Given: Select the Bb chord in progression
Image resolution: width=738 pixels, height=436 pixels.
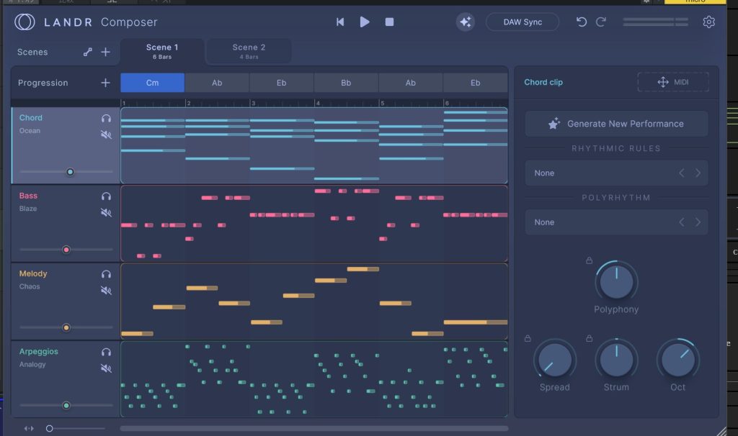Looking at the screenshot, I should 346,83.
